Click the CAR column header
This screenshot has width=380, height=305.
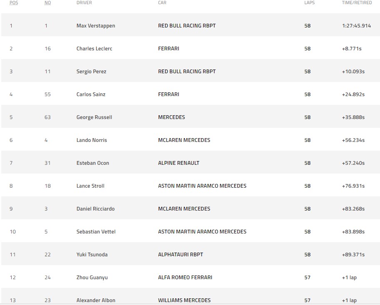pyautogui.click(x=162, y=2)
